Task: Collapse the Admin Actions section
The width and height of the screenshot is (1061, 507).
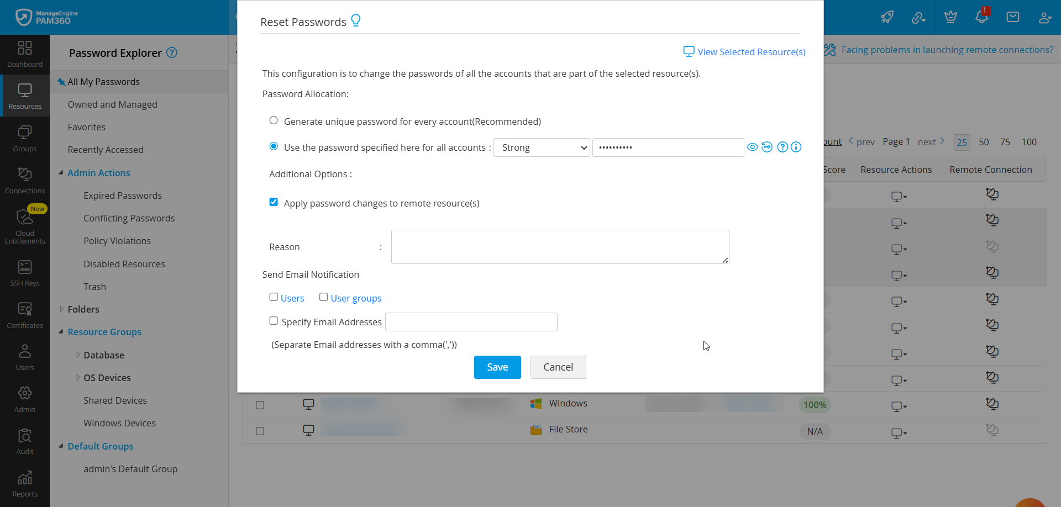Action: pyautogui.click(x=61, y=172)
